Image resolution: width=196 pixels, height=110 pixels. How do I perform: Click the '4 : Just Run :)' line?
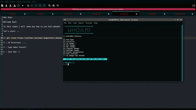12,52
